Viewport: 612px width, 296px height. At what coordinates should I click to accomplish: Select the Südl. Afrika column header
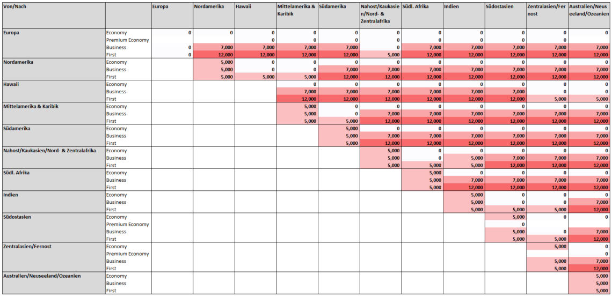(x=422, y=15)
